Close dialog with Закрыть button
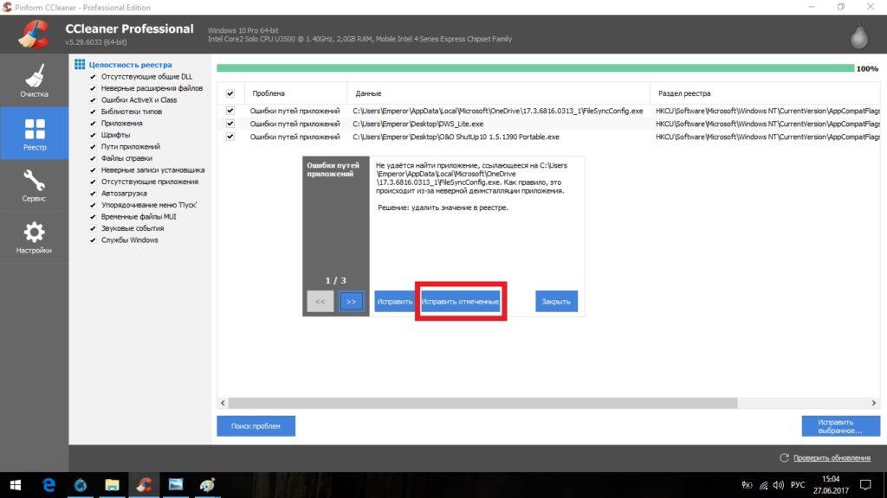The height and width of the screenshot is (498, 887). coord(556,302)
